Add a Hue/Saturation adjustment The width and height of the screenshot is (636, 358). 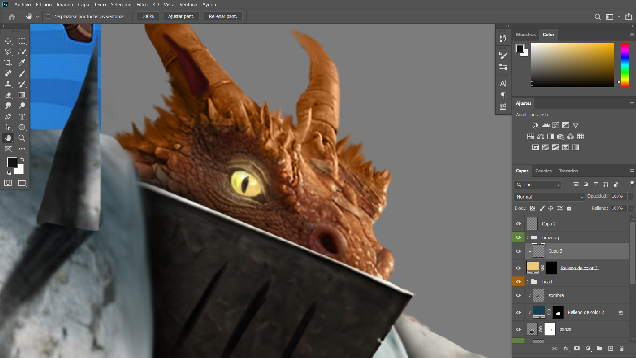click(531, 137)
